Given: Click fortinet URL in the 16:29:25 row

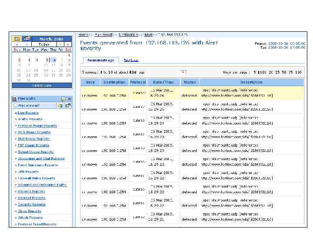Looking at the screenshot, I should click(x=237, y=110).
